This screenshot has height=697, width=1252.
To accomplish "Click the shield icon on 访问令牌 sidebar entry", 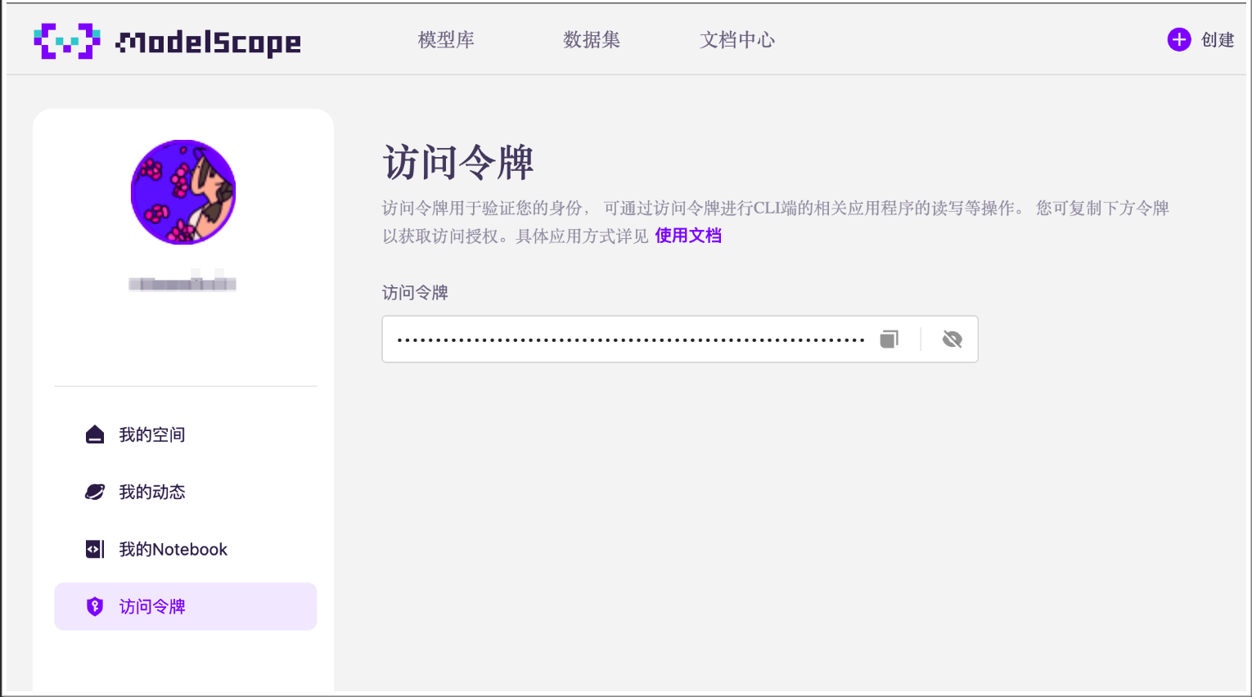I will coord(94,606).
